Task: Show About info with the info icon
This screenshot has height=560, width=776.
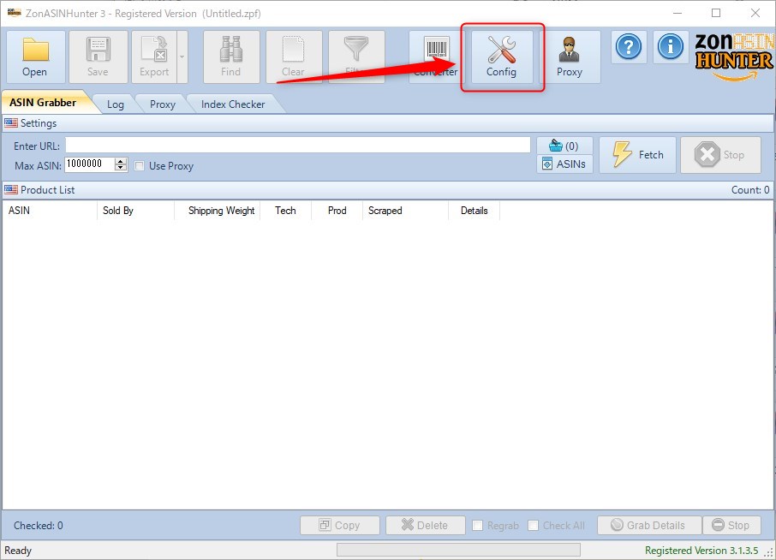Action: tap(671, 47)
